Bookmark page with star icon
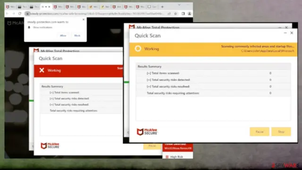The width and height of the screenshot is (302, 170). 176,14
